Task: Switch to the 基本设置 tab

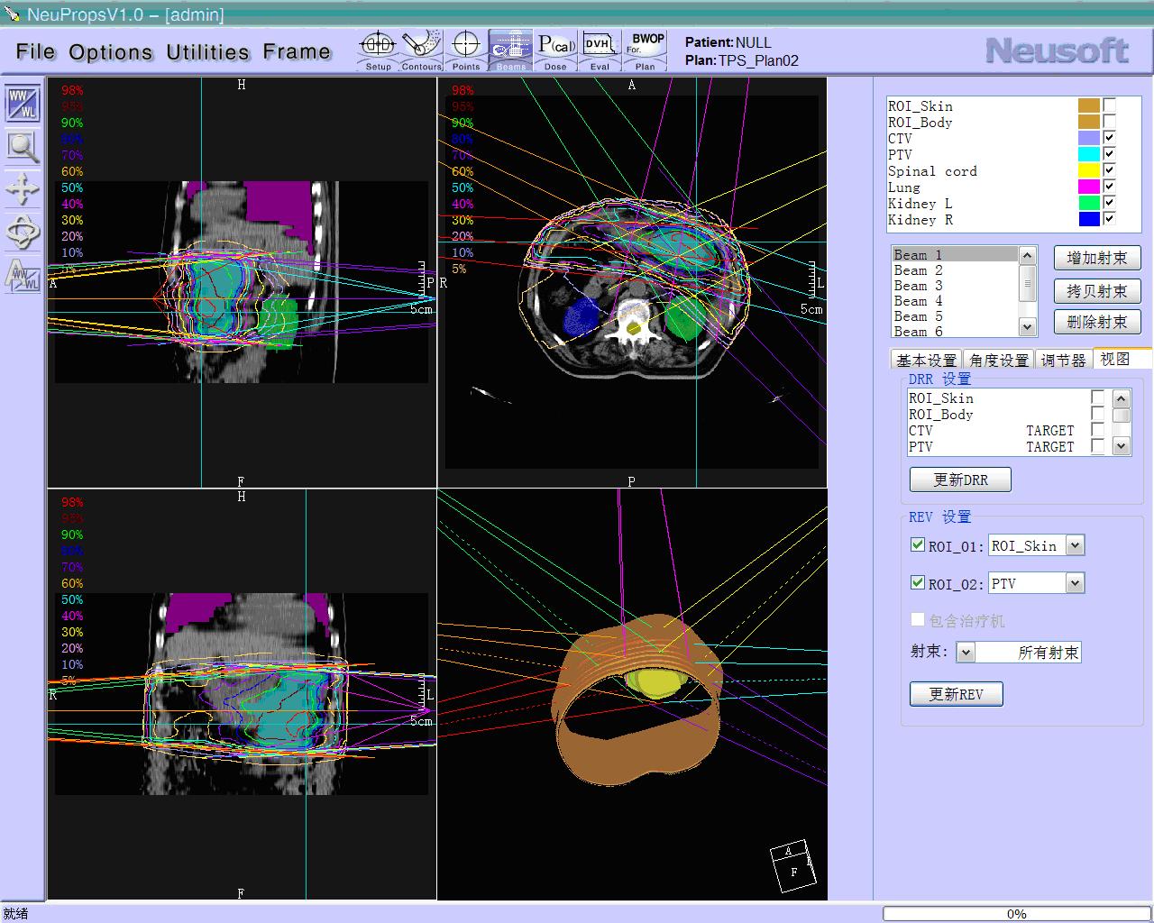Action: click(x=926, y=360)
